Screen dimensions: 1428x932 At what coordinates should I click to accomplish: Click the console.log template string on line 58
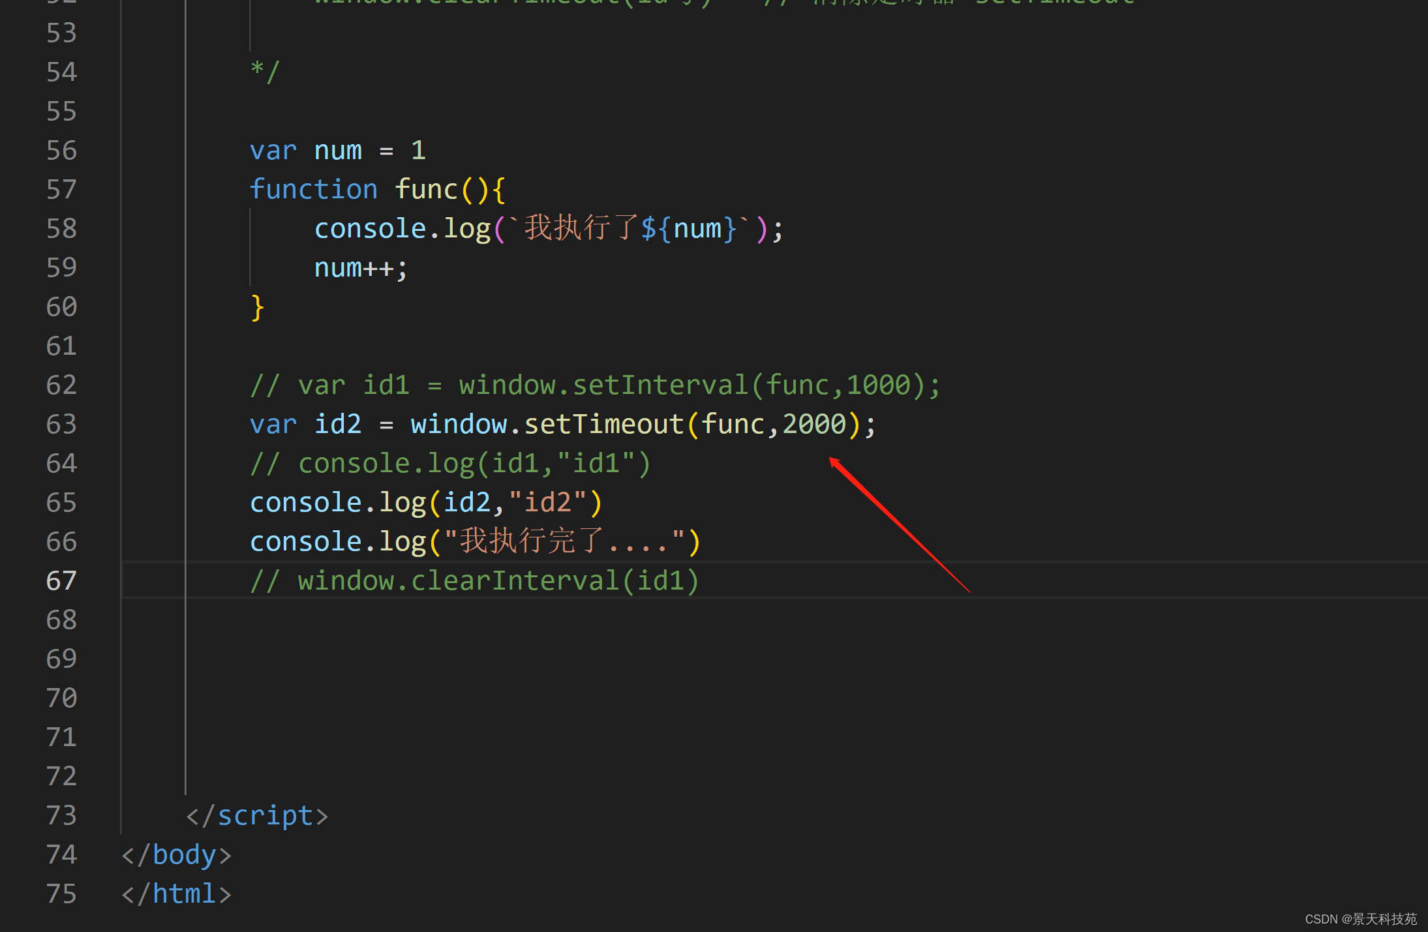pos(630,229)
